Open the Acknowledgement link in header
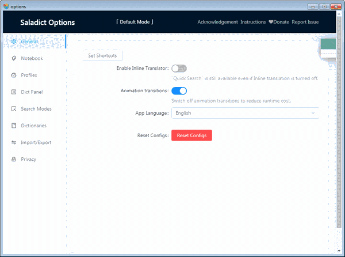Viewport: 345px width, 257px height. pos(217,22)
